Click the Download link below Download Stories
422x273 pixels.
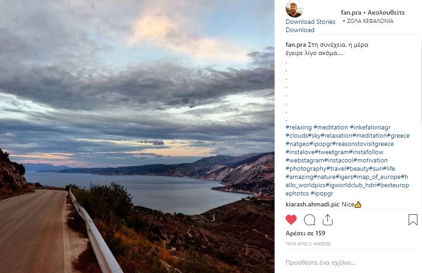click(x=300, y=30)
